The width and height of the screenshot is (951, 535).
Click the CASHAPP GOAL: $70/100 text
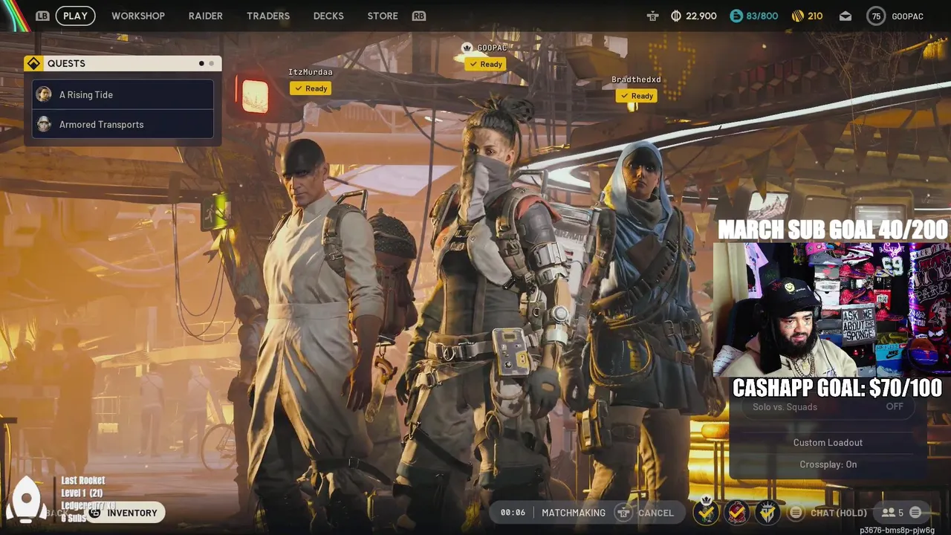[x=837, y=388]
